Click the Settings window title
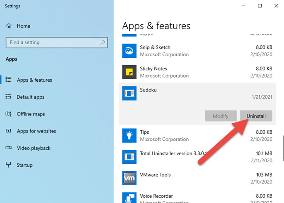Image resolution: width=284 pixels, height=203 pixels. pos(12,6)
